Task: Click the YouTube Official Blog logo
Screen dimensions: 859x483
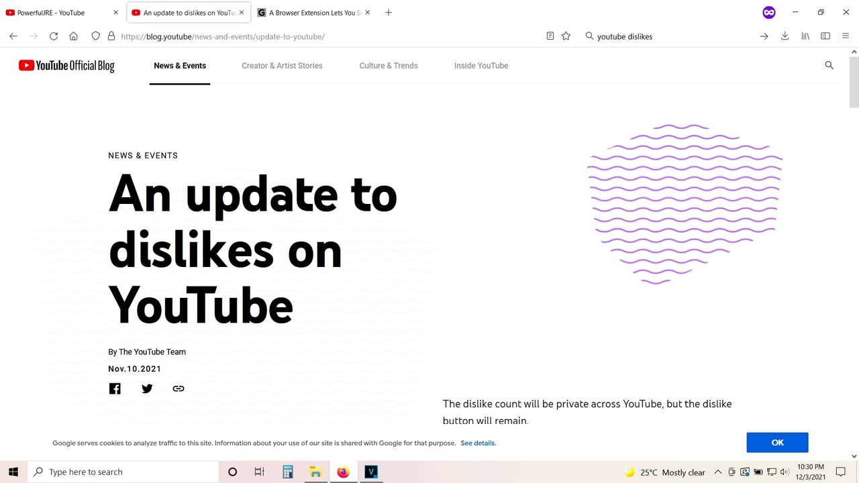Action: point(66,66)
